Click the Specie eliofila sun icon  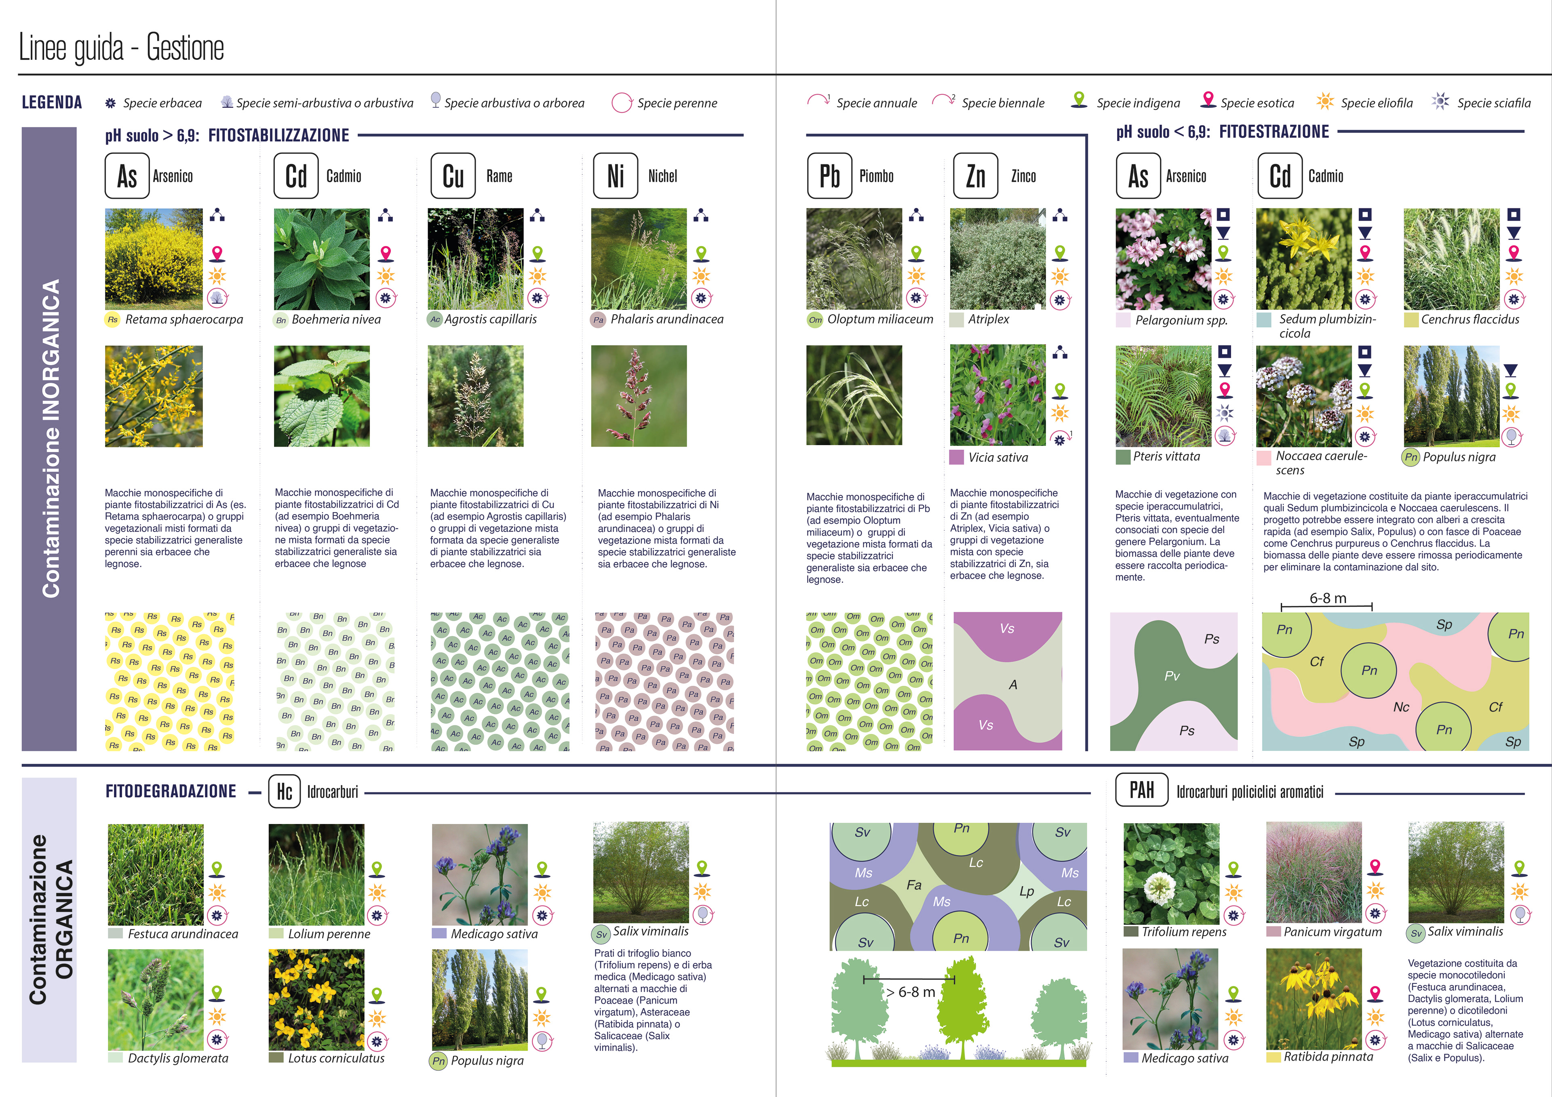tap(1325, 101)
